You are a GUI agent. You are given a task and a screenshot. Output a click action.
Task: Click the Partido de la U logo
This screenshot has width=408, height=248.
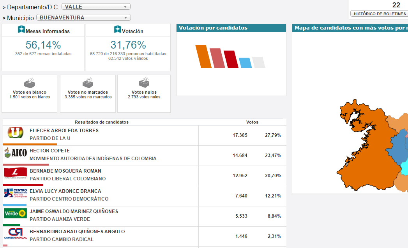pyautogui.click(x=16, y=133)
